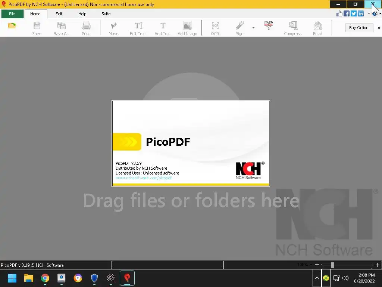
Task: Click the Save toolbar icon
Action: (37, 28)
